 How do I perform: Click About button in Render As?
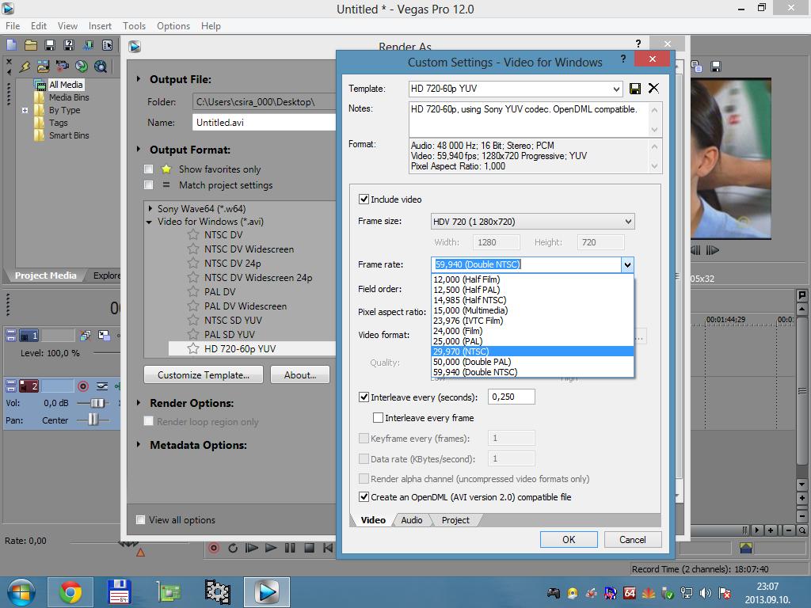pyautogui.click(x=300, y=374)
